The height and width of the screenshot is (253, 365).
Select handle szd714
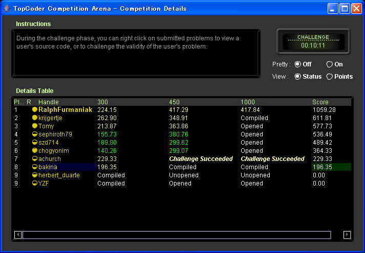[x=49, y=143]
